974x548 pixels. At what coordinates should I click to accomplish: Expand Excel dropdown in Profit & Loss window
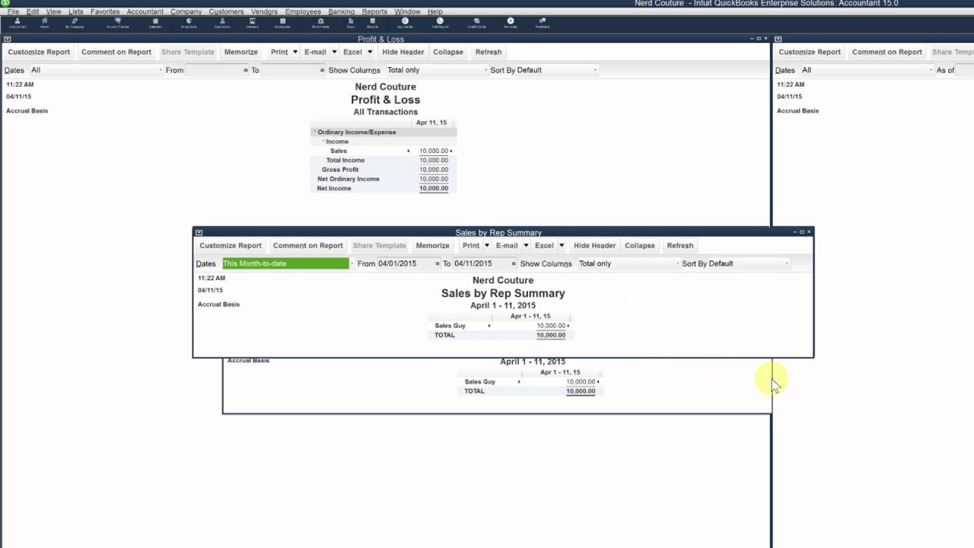click(x=370, y=53)
